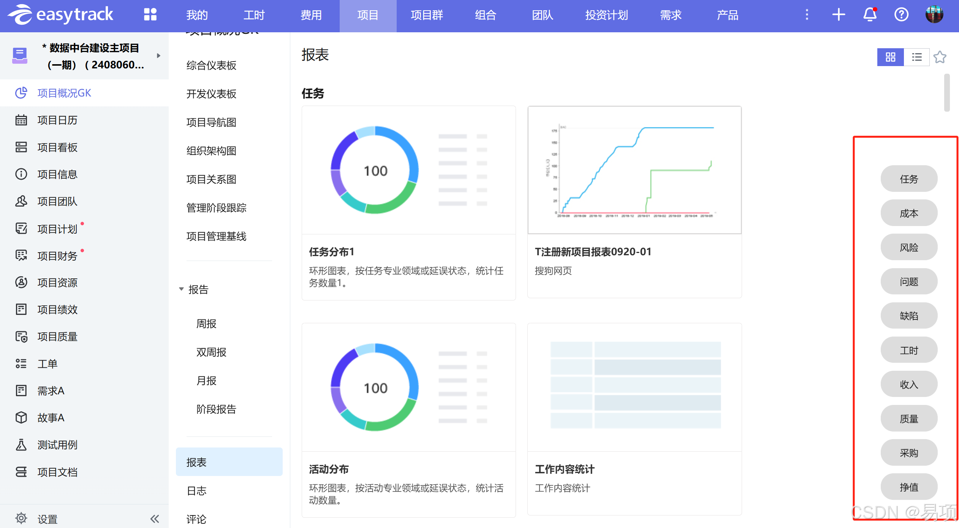Switch to 项目群 top tab
959x528 pixels.
(x=427, y=15)
